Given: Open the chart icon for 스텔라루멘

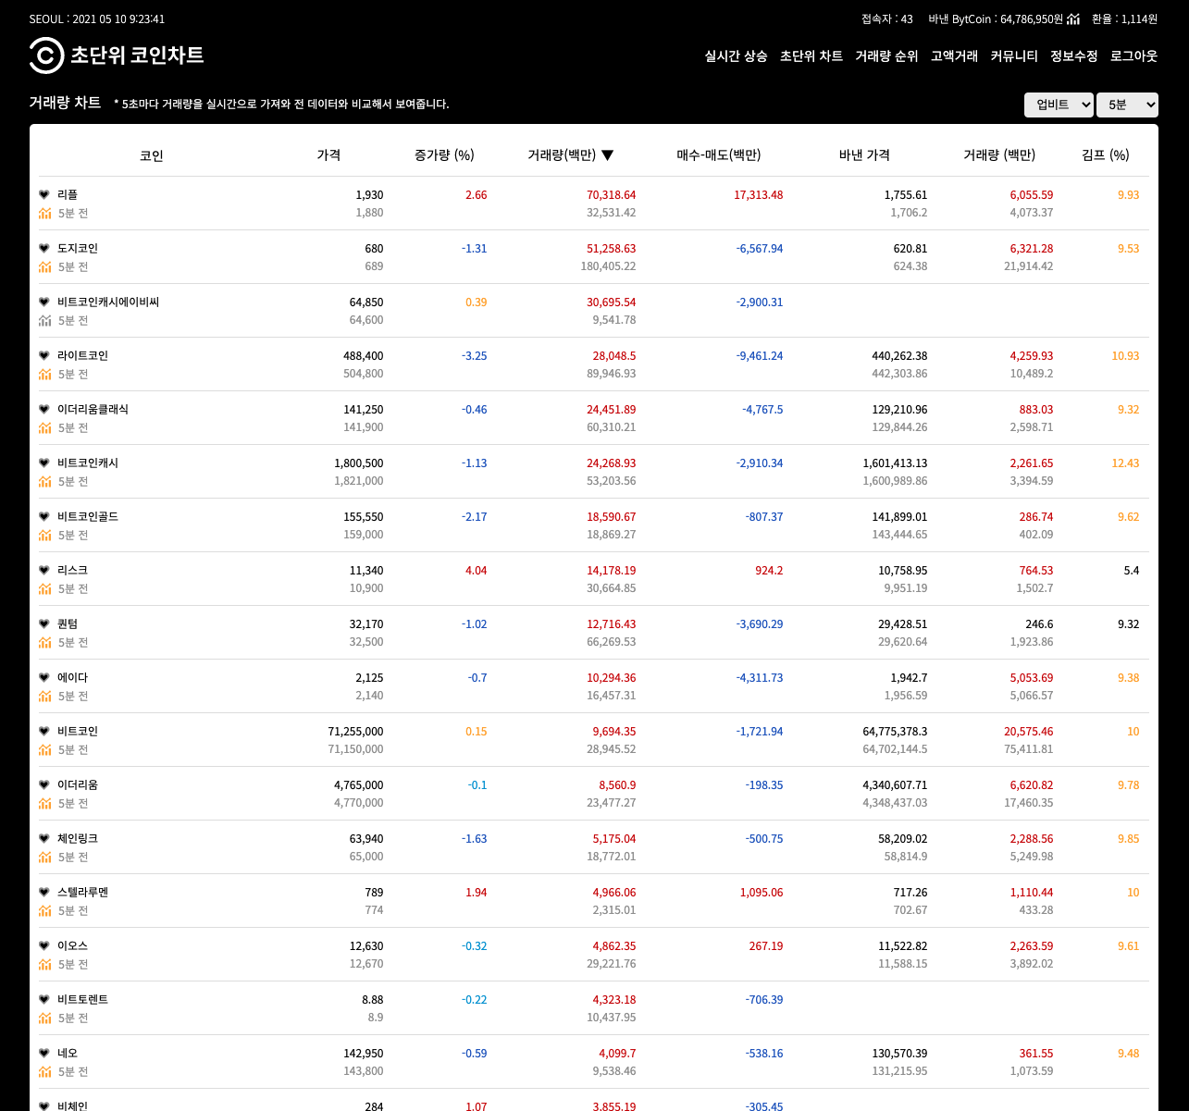Looking at the screenshot, I should 44,910.
